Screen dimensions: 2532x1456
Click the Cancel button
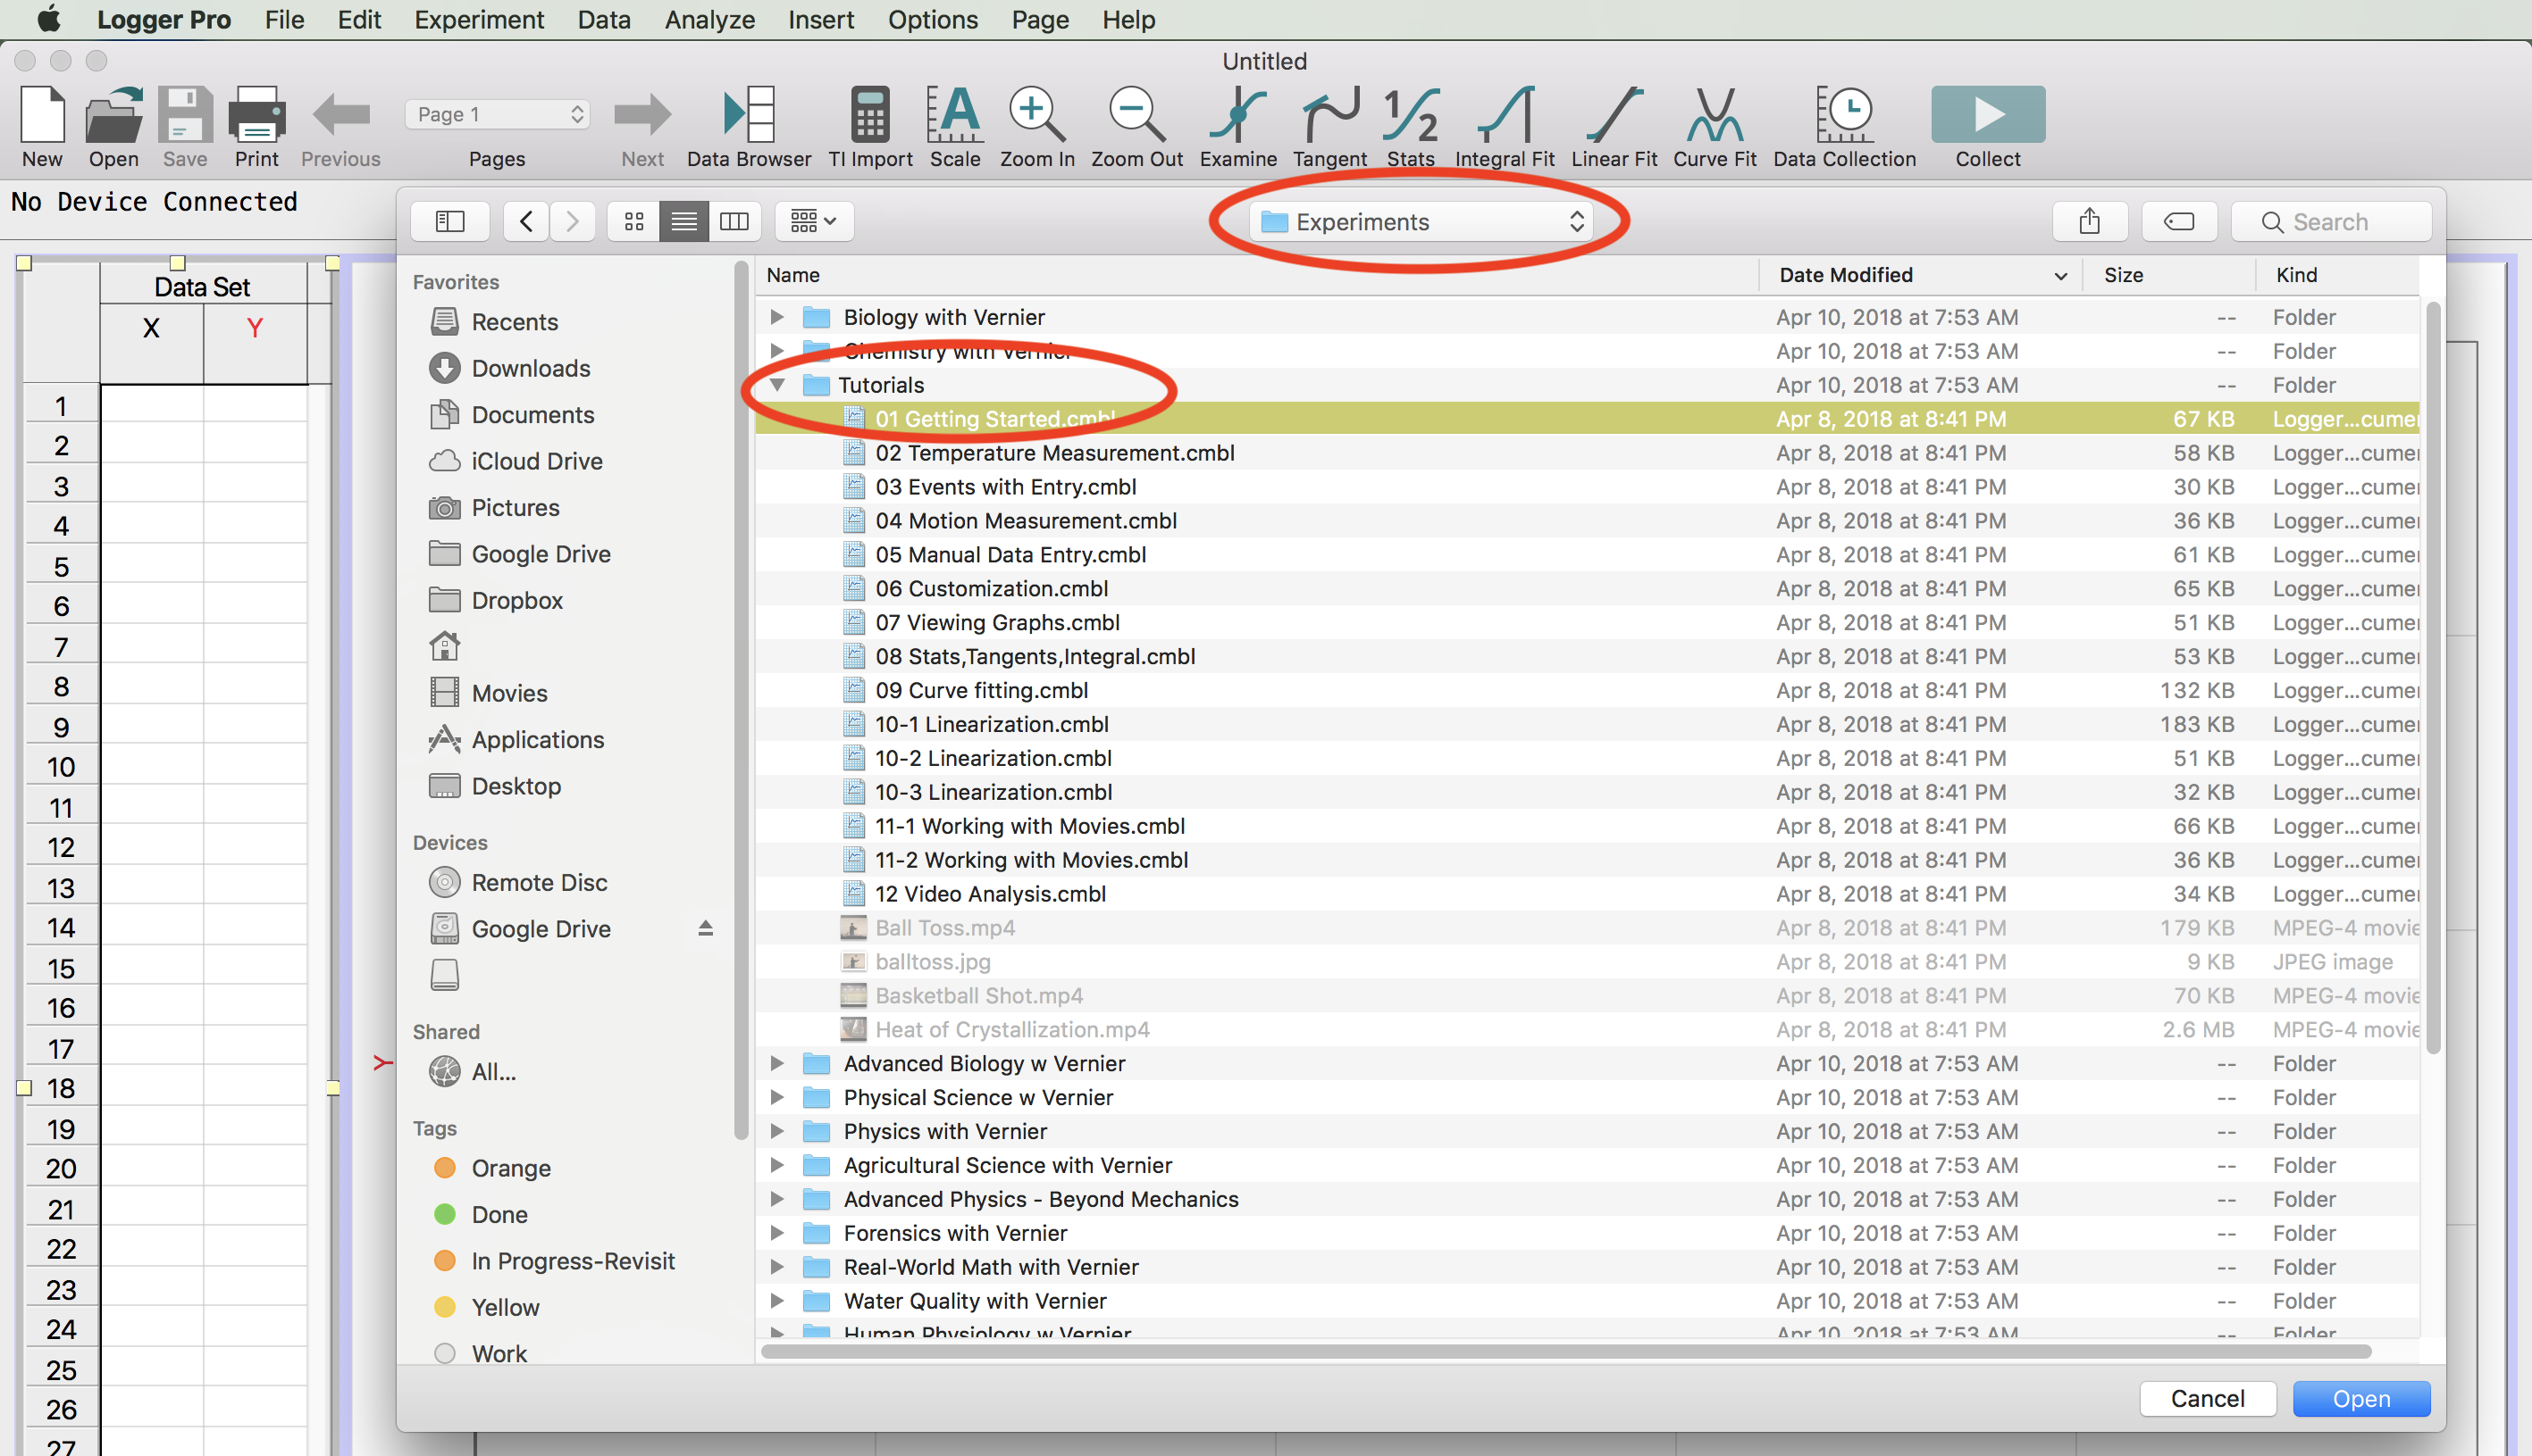[x=2207, y=1398]
